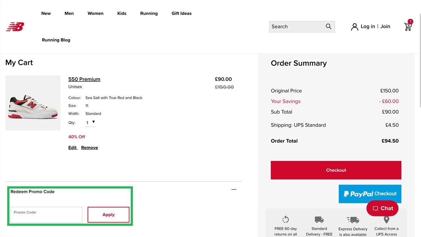The image size is (421, 237).
Task: Open the Men menu
Action: click(69, 13)
